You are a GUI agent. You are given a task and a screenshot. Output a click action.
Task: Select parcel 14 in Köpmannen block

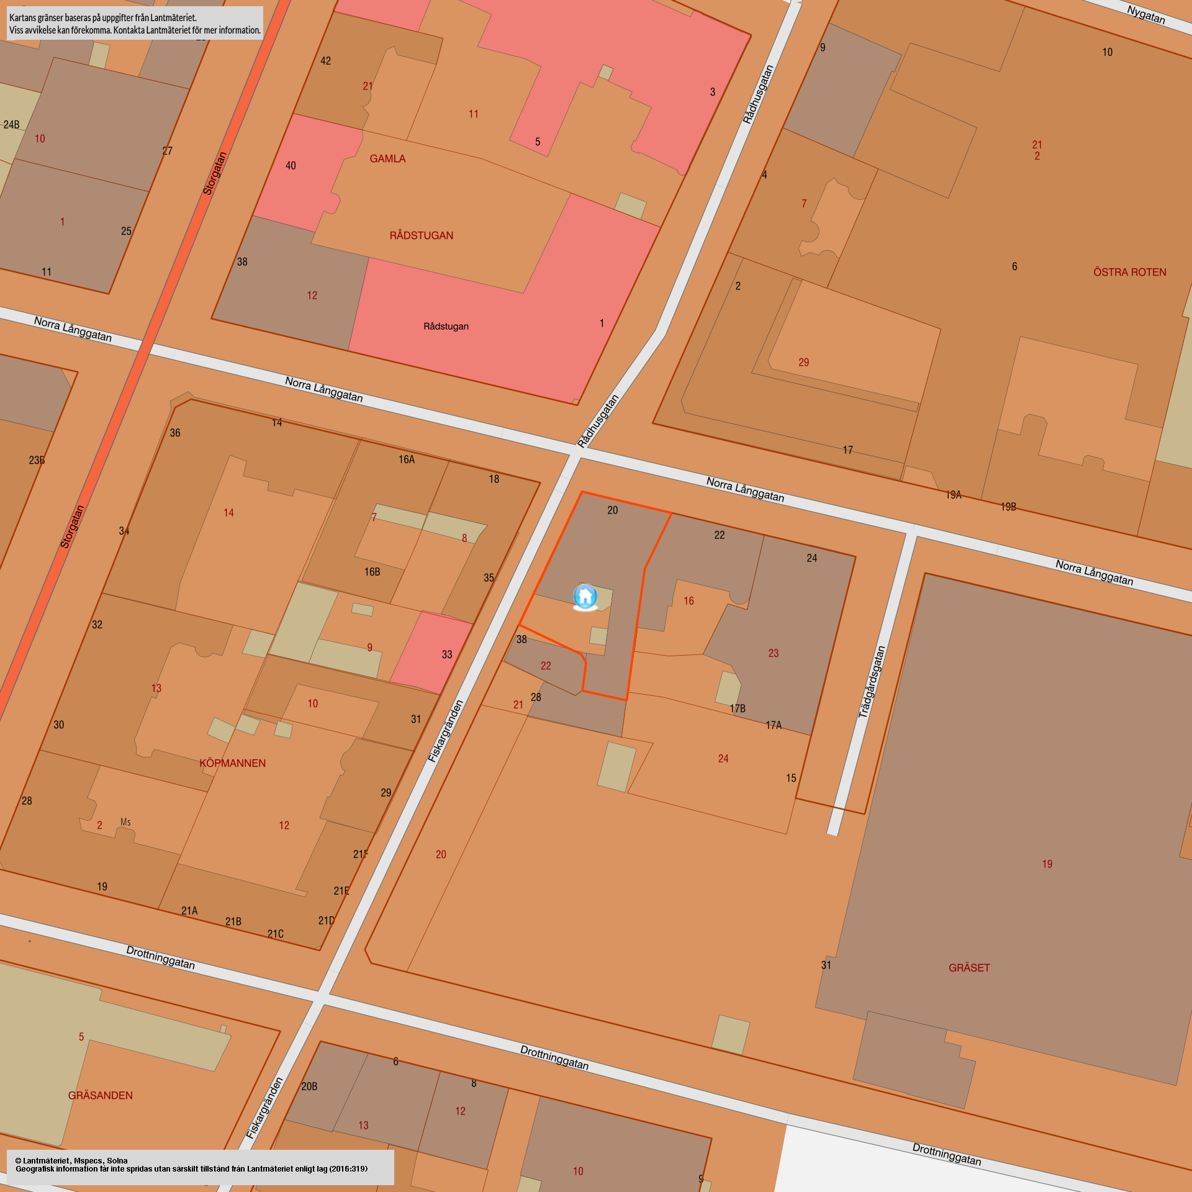point(228,513)
